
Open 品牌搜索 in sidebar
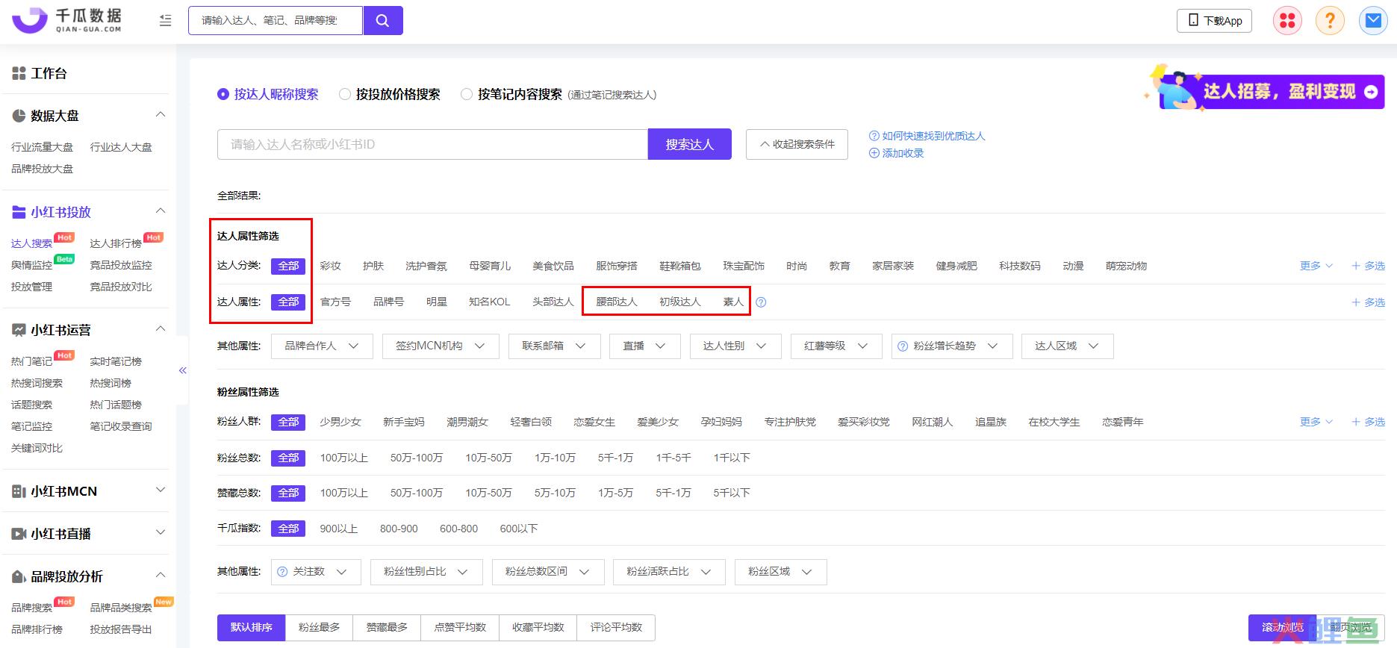click(x=31, y=608)
